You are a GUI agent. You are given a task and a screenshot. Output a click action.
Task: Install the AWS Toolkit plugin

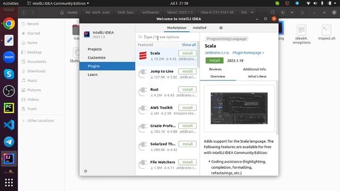click(x=188, y=108)
